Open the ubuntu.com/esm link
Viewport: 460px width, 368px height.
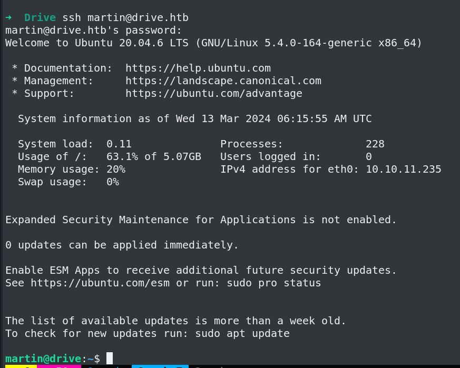click(100, 283)
